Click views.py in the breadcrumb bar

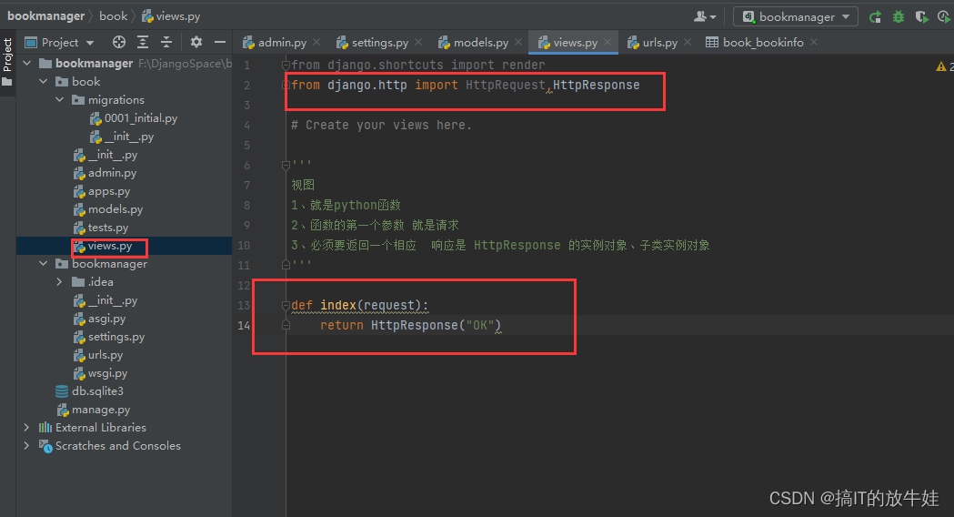pos(171,16)
